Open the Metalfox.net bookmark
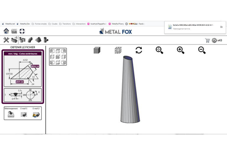Screen dimensions: 227x155 point(9,24)
